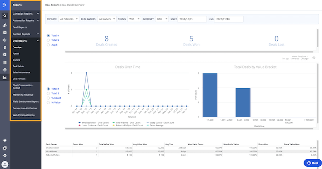
Task: Open the Task Metrics report
Action: click(18, 66)
